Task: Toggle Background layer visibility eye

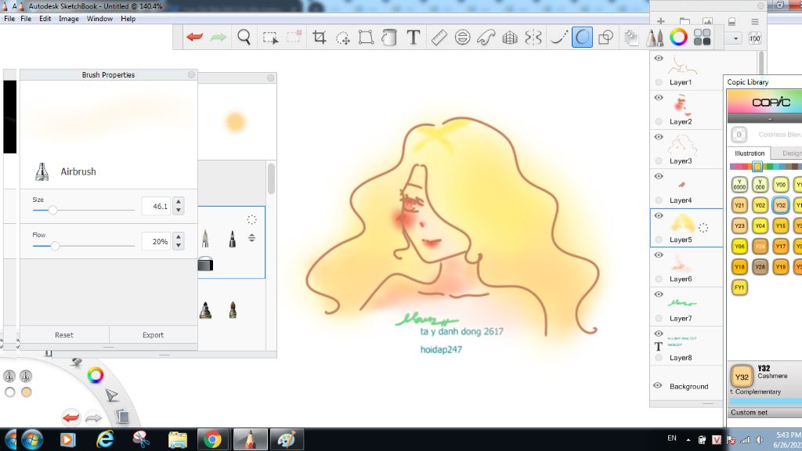Action: click(x=658, y=385)
